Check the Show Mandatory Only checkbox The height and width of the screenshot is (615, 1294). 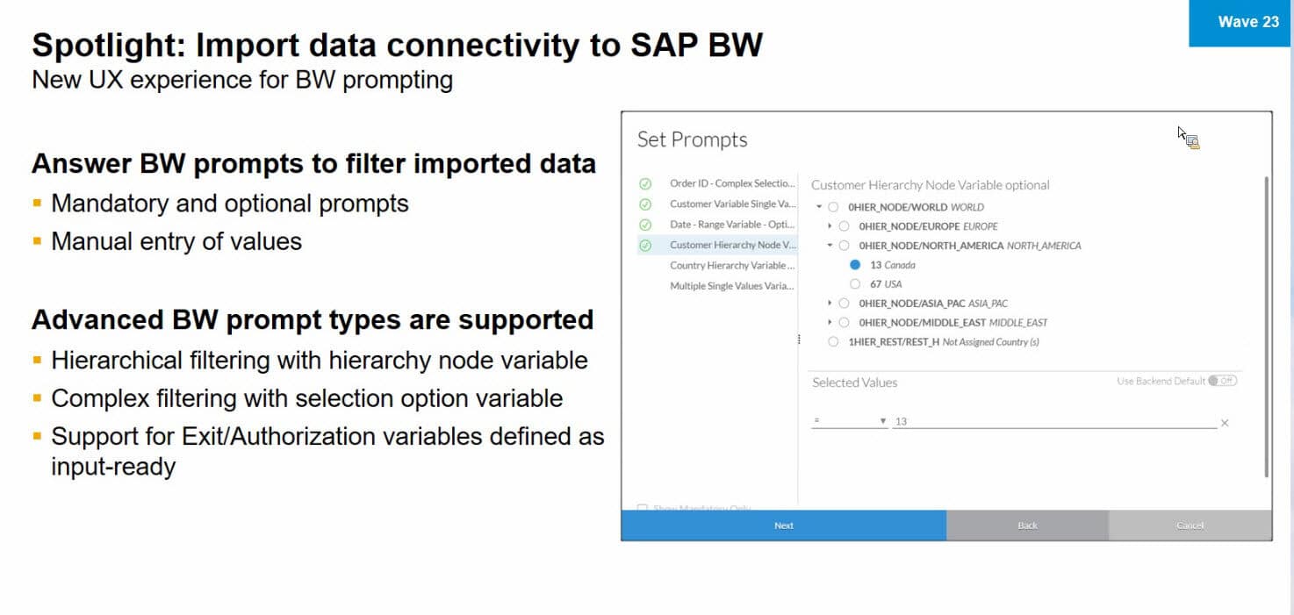643,508
